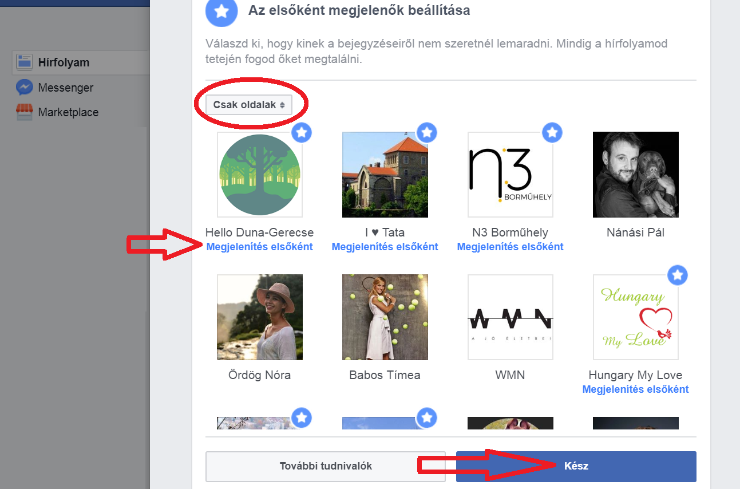
Task: Click the Ördög Nóra name label
Action: [260, 375]
